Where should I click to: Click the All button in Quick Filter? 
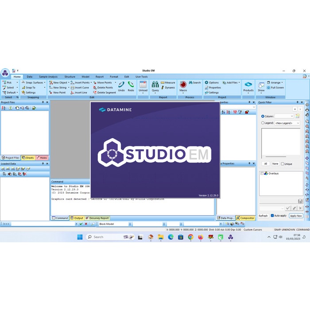pos(266,164)
